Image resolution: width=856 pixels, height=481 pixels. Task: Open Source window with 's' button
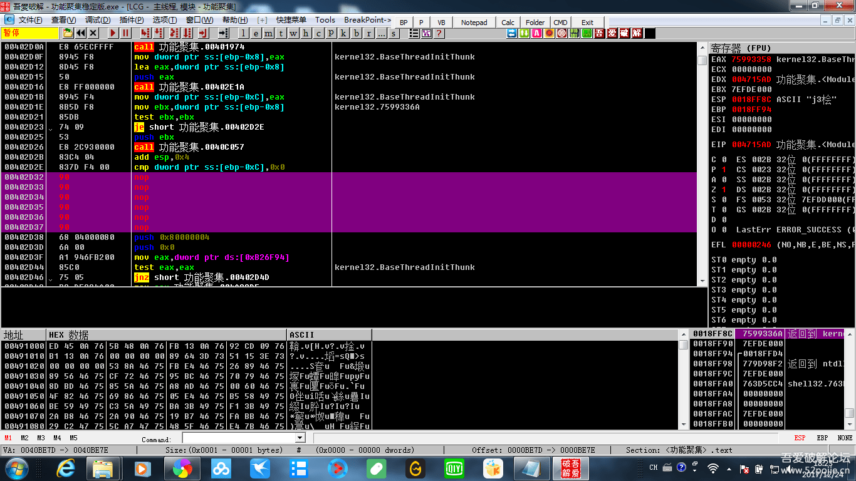pos(394,33)
